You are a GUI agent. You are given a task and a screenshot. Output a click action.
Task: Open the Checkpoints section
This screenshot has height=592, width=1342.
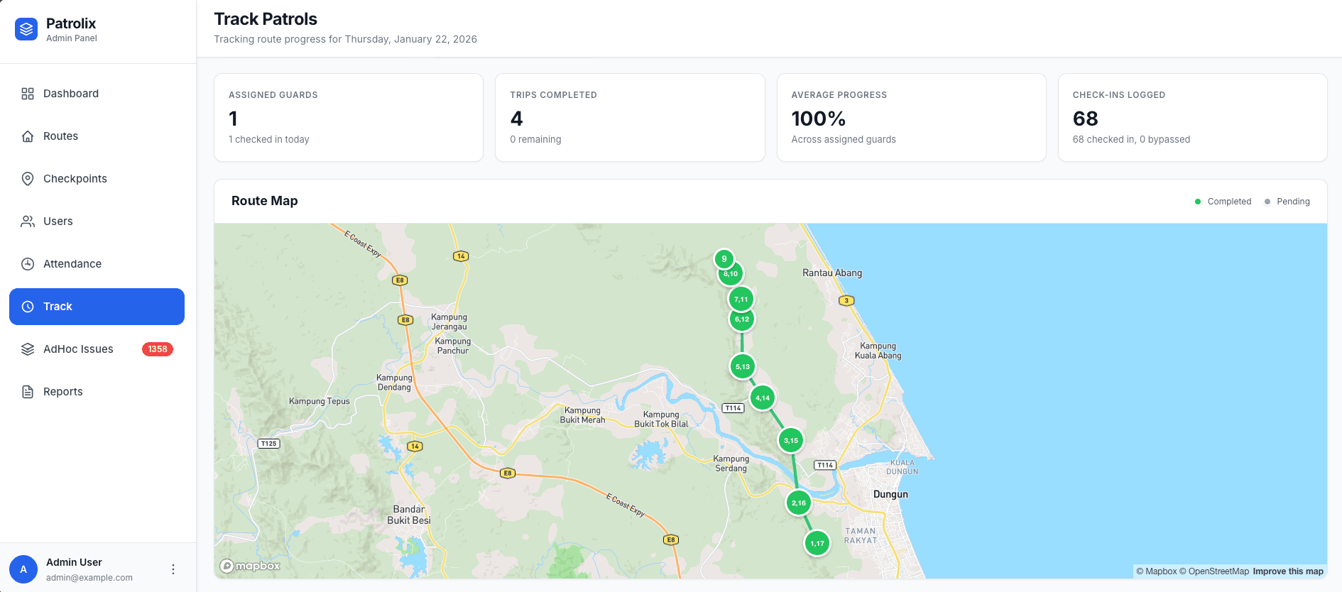coord(97,179)
